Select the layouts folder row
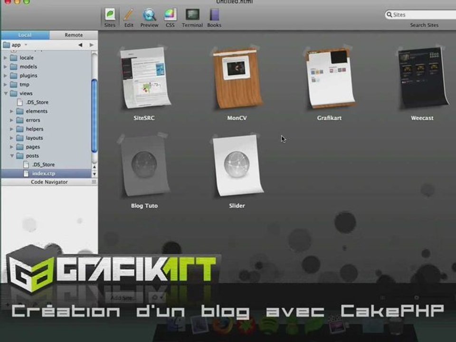 tap(46, 138)
